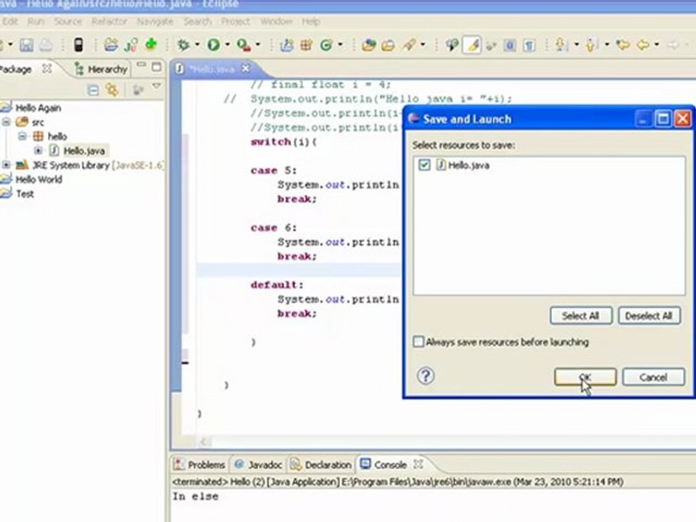Switch to the Hierarchy tab
The image size is (696, 522).
coord(101,70)
